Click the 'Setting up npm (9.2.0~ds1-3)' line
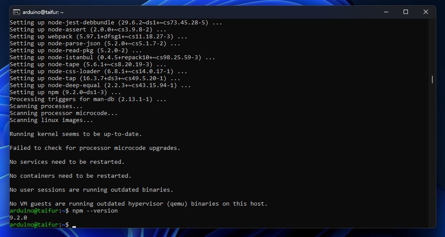Image resolution: width=445 pixels, height=237 pixels. coord(65,92)
